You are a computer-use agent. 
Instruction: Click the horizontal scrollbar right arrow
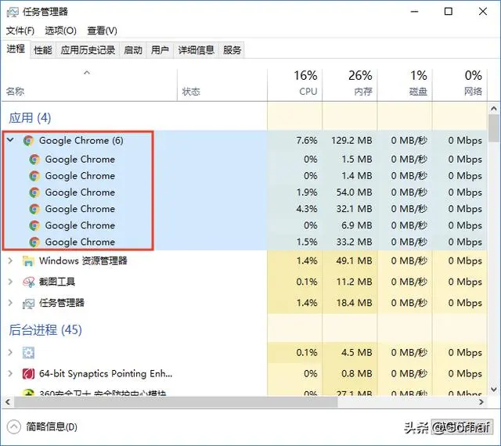pos(481,402)
